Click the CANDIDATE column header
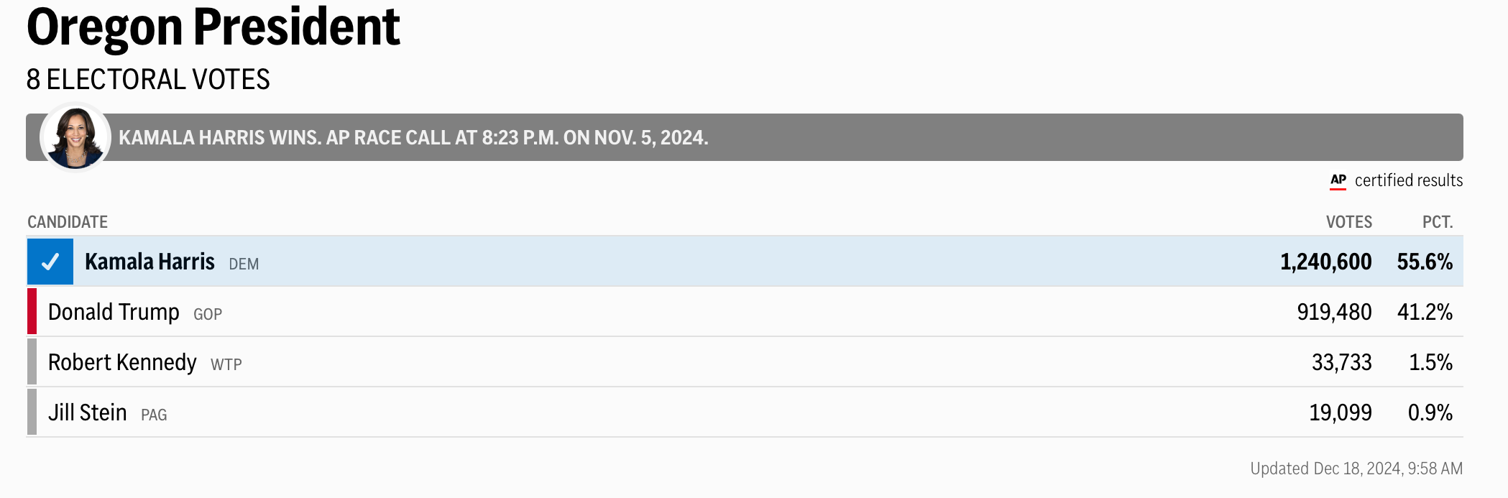Image resolution: width=1508 pixels, height=498 pixels. 68,222
